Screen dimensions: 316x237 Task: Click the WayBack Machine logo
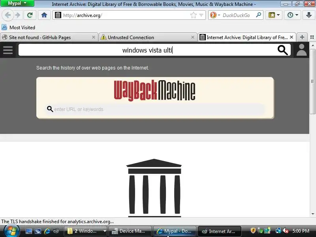[x=154, y=90]
